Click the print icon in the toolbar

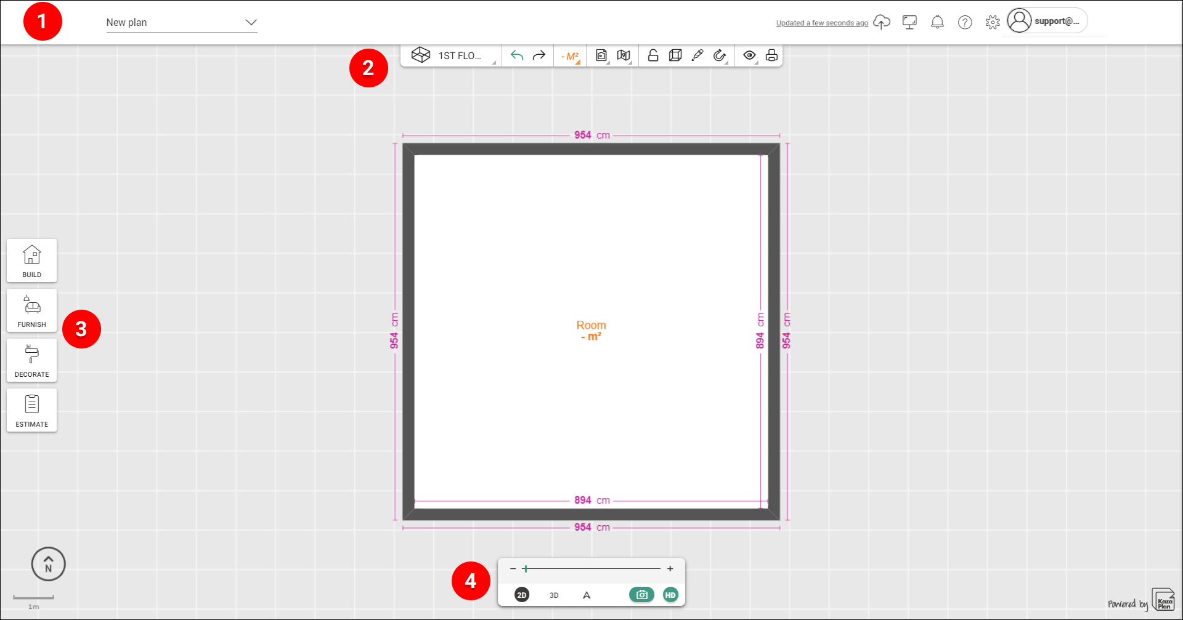point(771,55)
